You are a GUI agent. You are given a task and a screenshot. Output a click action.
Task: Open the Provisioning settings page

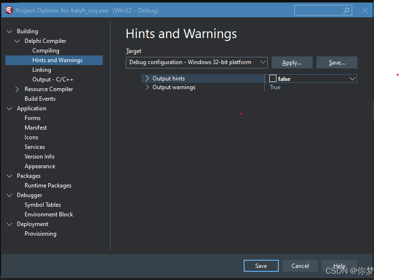pyautogui.click(x=40, y=233)
